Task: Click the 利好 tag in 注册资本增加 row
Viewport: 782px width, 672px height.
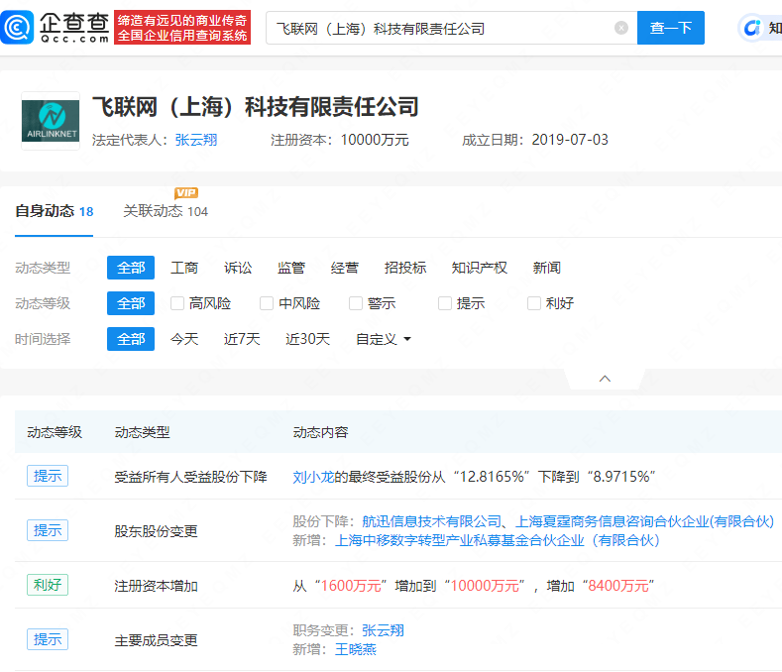Action: [48, 585]
